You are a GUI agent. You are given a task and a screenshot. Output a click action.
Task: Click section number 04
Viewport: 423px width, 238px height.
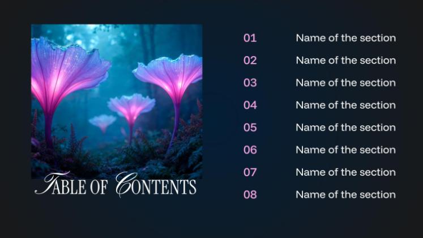click(250, 105)
